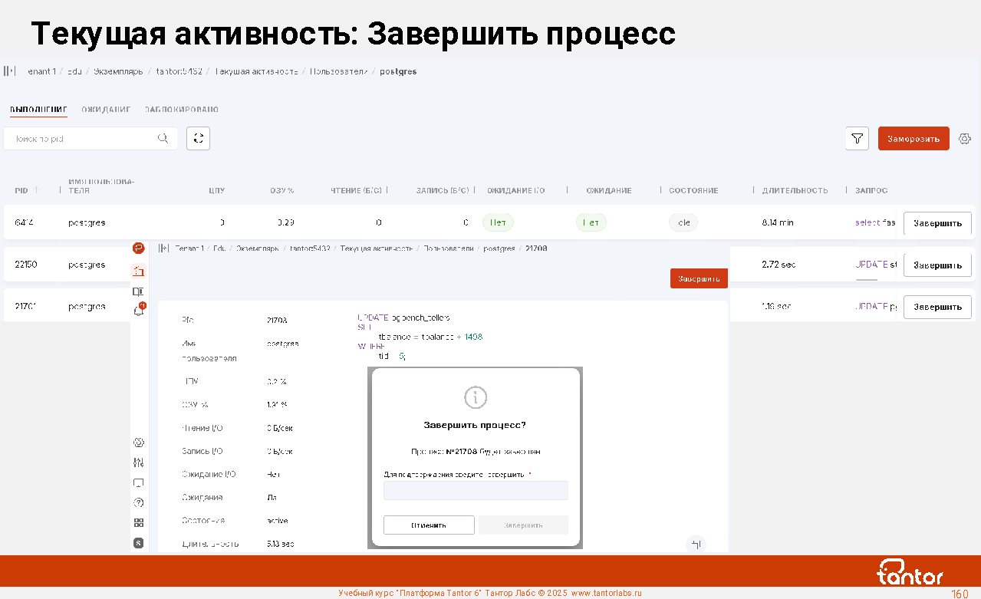The height and width of the screenshot is (599, 981).
Task: Switch to the Ожидание tab
Action: (x=106, y=110)
